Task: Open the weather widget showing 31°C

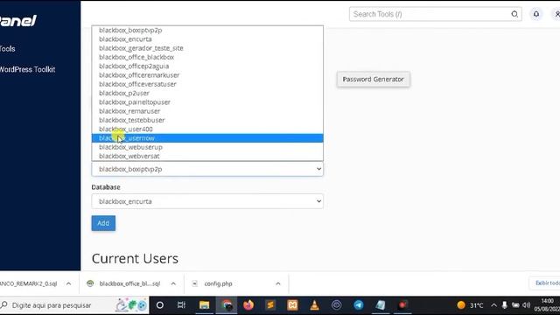Action: (470, 305)
